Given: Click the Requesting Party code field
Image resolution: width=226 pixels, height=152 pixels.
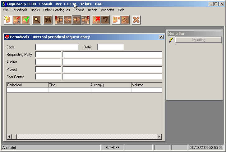Looking at the screenshot, I should (x=48, y=55).
